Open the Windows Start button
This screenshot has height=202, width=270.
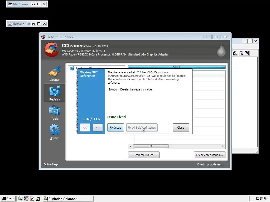8,199
